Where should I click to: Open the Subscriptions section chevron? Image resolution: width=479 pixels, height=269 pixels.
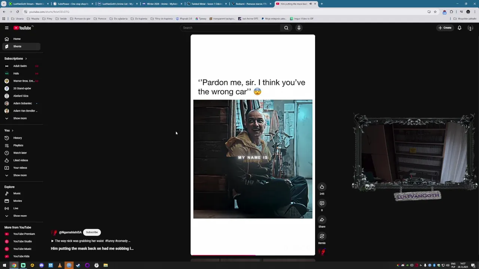point(26,59)
